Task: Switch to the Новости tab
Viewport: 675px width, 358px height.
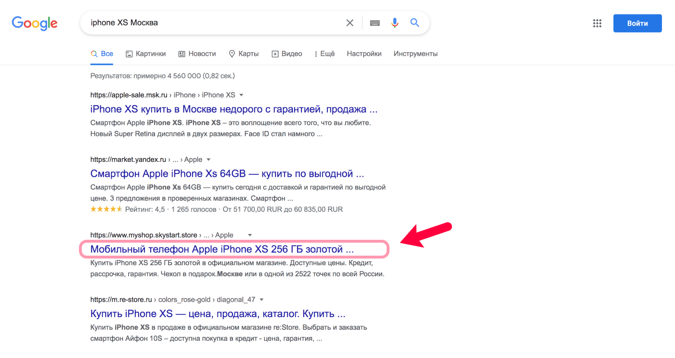Action: pos(197,54)
